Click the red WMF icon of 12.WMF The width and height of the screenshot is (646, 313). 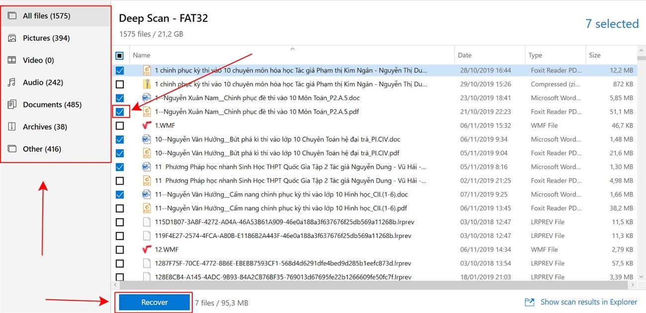[x=147, y=250]
